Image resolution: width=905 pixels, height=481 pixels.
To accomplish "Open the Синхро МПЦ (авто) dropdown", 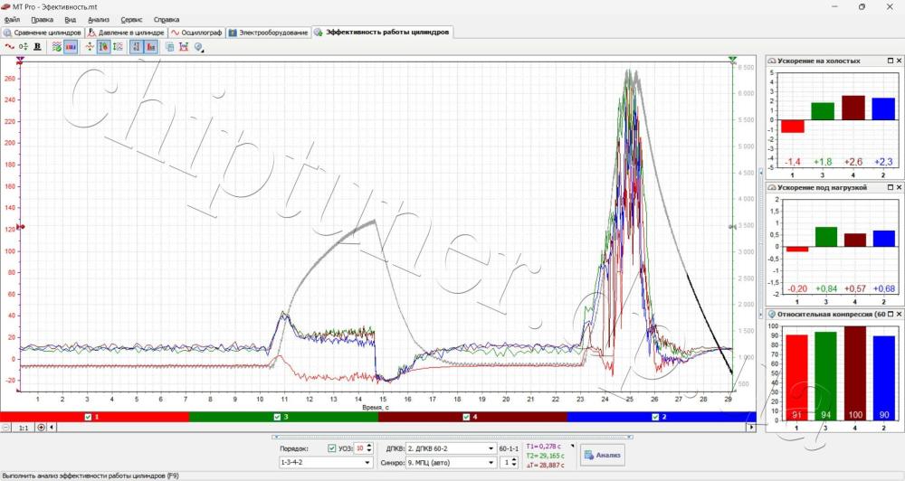I will 450,463.
